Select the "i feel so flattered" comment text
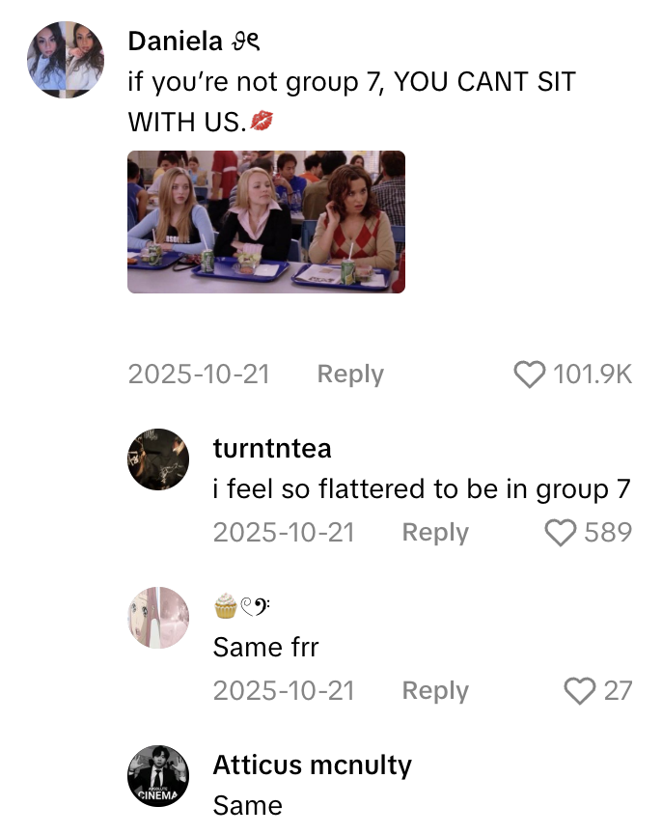Image resolution: width=662 pixels, height=834 pixels. click(x=421, y=489)
